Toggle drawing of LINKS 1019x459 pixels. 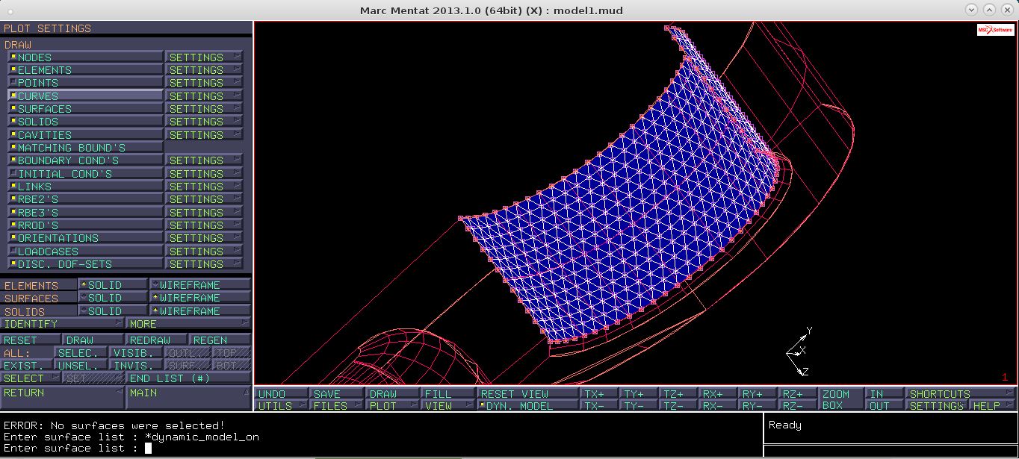pyautogui.click(x=86, y=187)
